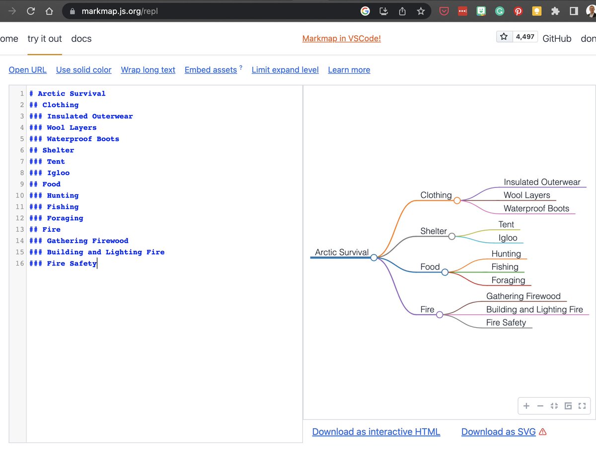
Task: Open the Grammarly browser extension
Action: click(500, 10)
